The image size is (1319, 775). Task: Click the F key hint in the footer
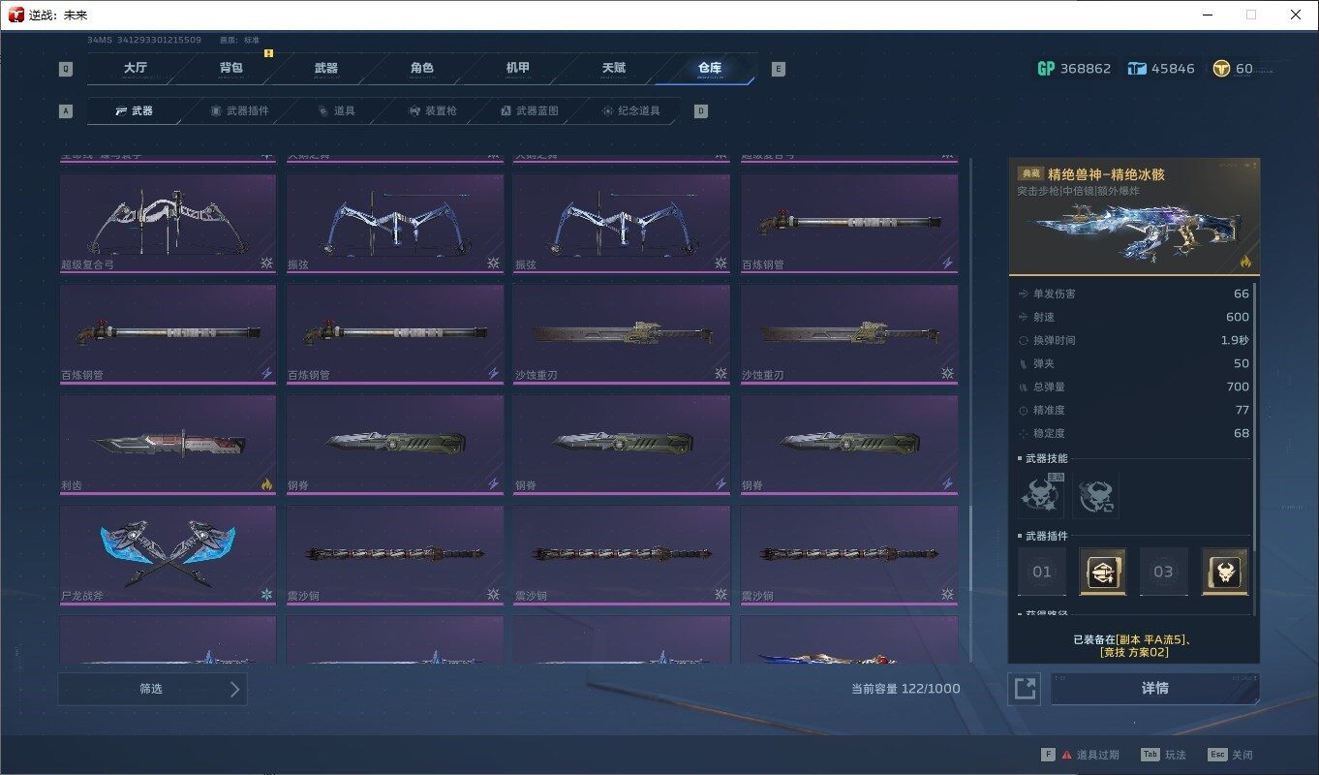pos(1048,755)
